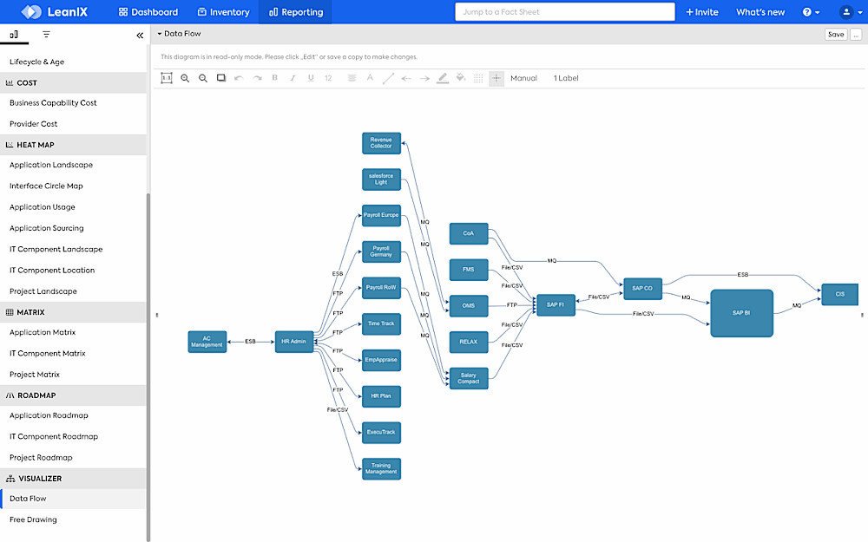Open the 1 Label dropdown
The image size is (868, 542).
click(566, 78)
